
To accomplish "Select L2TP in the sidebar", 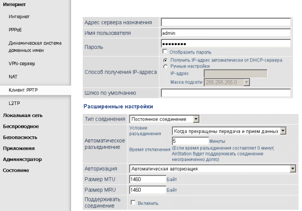I will pyautogui.click(x=14, y=103).
